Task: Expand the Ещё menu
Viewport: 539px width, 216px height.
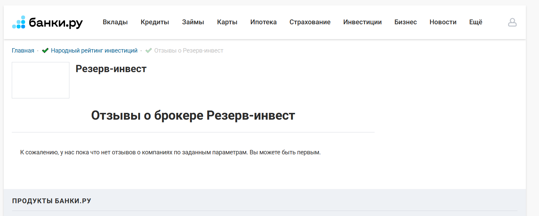Action: (x=476, y=22)
